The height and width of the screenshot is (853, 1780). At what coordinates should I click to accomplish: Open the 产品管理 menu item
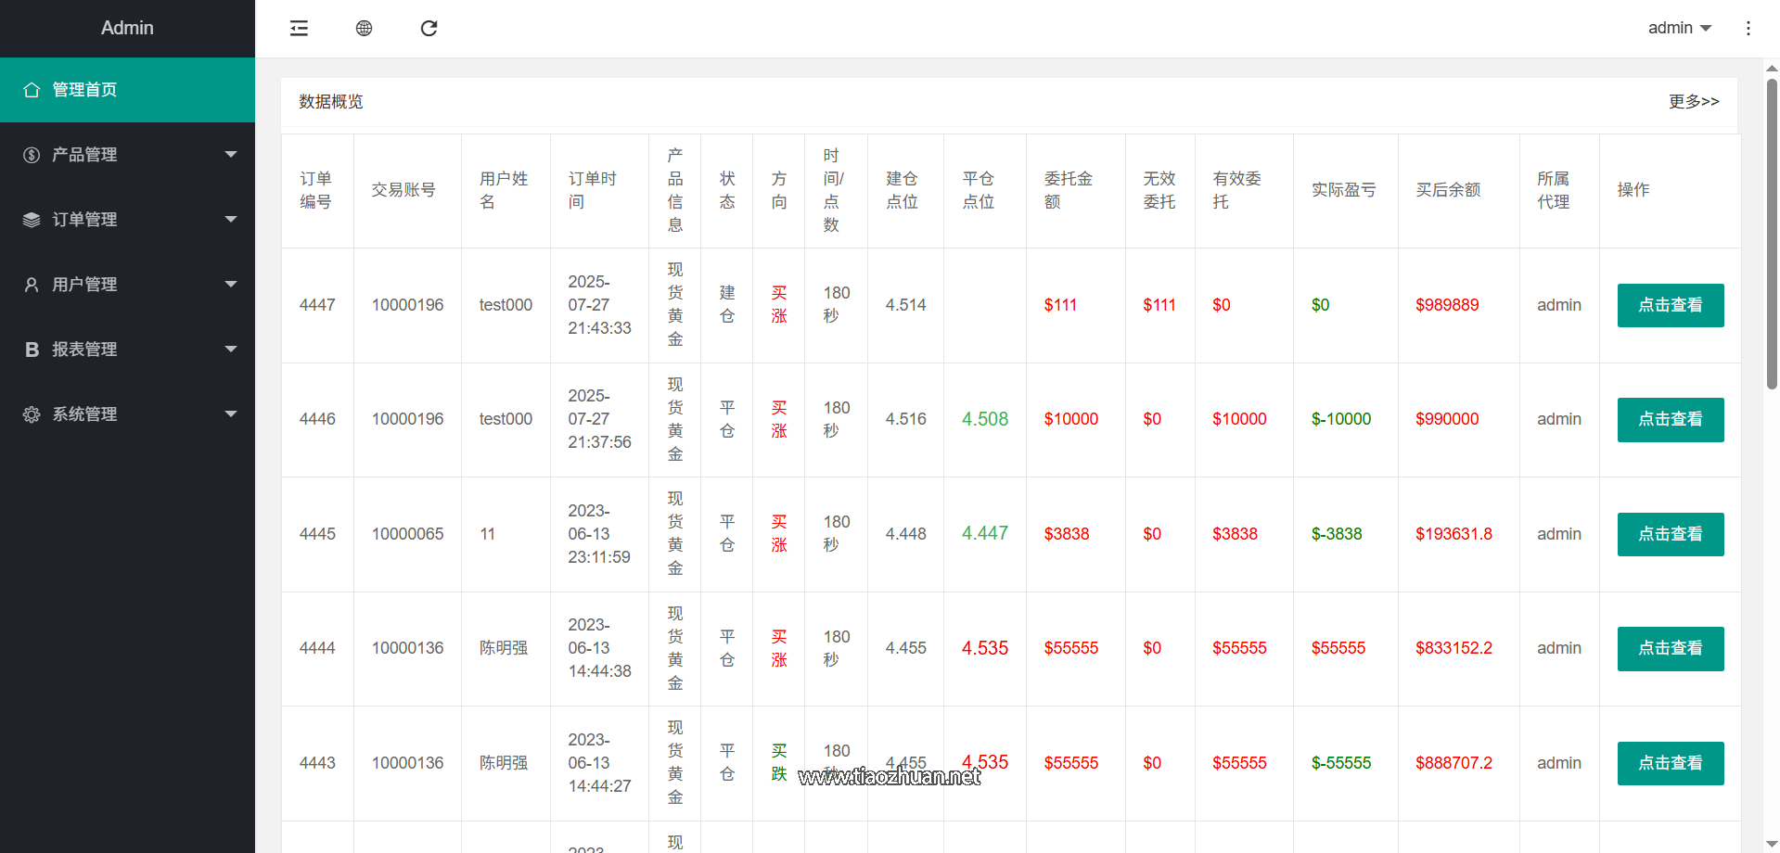[127, 155]
